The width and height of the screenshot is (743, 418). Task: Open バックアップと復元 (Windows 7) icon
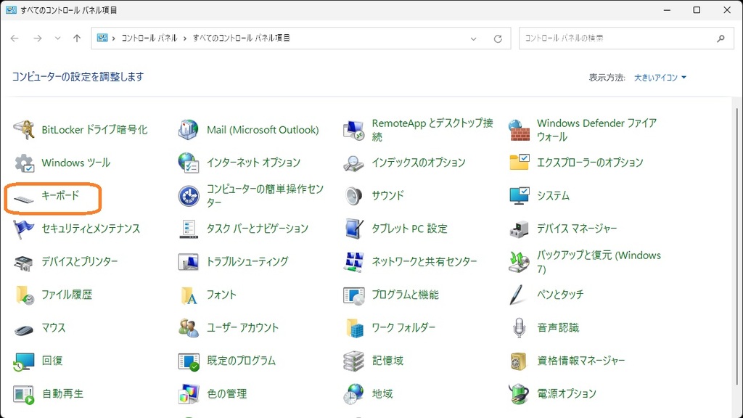click(519, 261)
